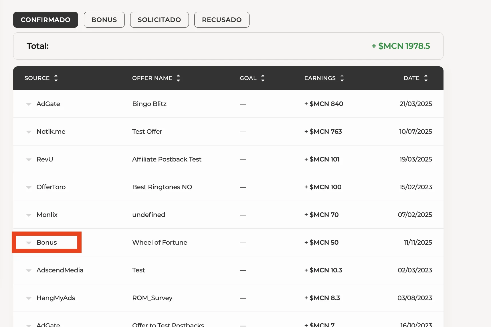Expand the highlighted Bonus row

[29, 242]
